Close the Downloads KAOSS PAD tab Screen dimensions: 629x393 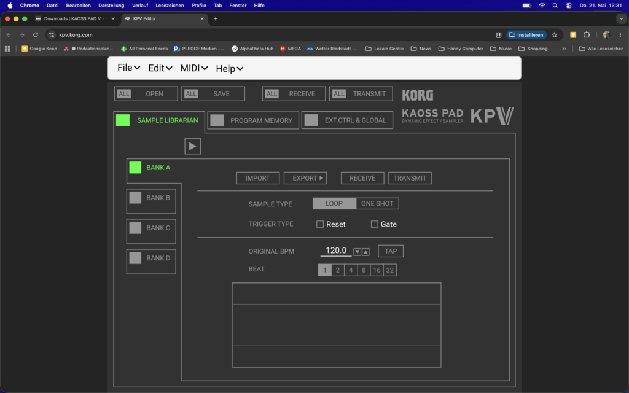click(113, 19)
